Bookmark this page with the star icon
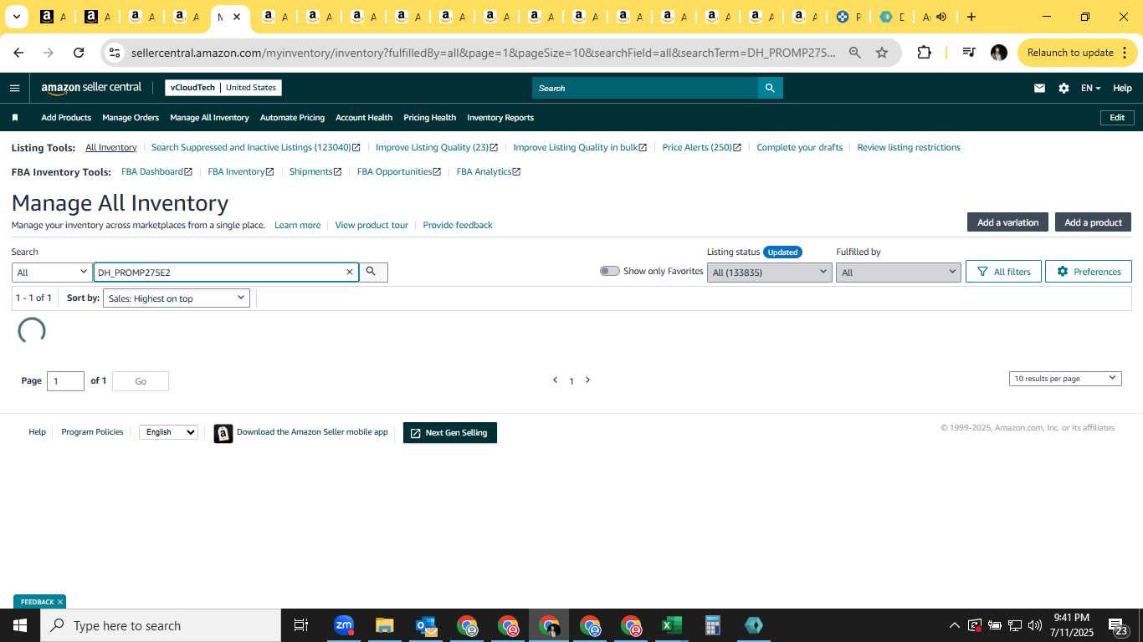This screenshot has height=642, width=1143. point(882,53)
